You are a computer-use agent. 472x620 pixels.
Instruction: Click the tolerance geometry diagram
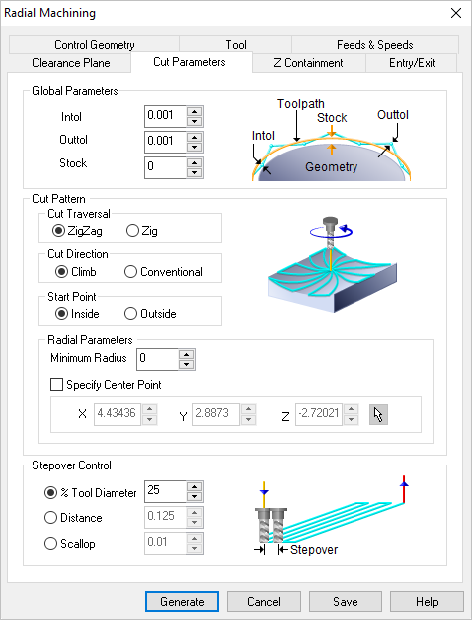332,140
